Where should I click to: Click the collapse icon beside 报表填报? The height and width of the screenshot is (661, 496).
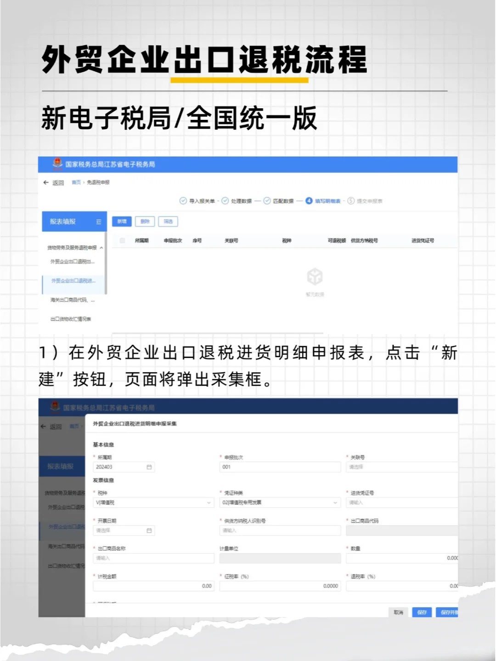click(x=99, y=222)
